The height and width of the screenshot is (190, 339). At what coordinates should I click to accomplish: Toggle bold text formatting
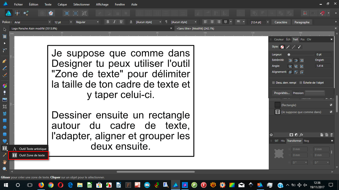tap(108, 22)
